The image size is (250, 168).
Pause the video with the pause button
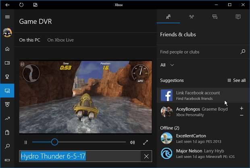(x=26, y=142)
